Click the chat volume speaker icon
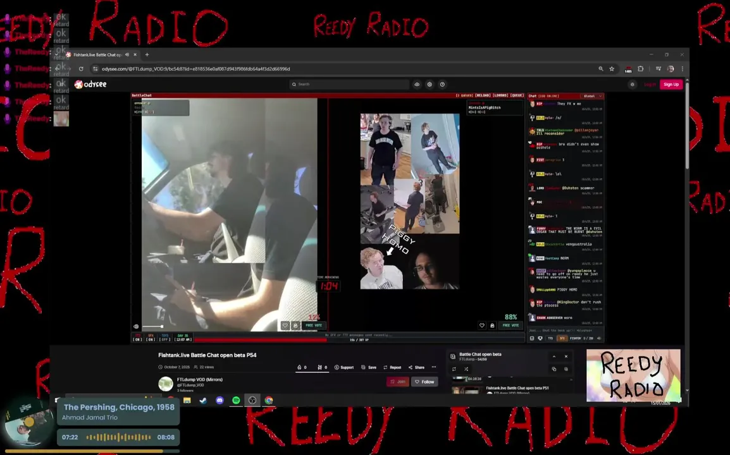Screen dimensions: 730x455 tap(599, 338)
